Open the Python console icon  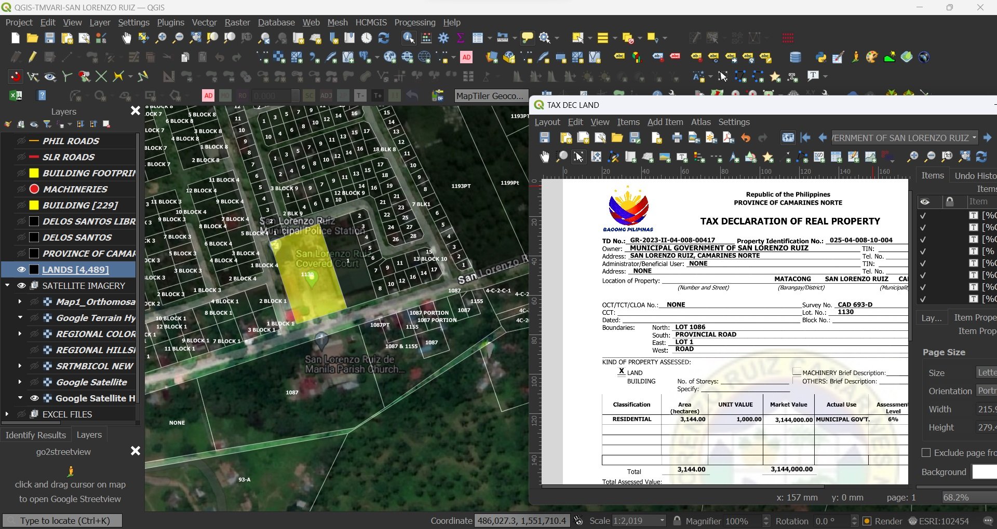click(x=821, y=57)
